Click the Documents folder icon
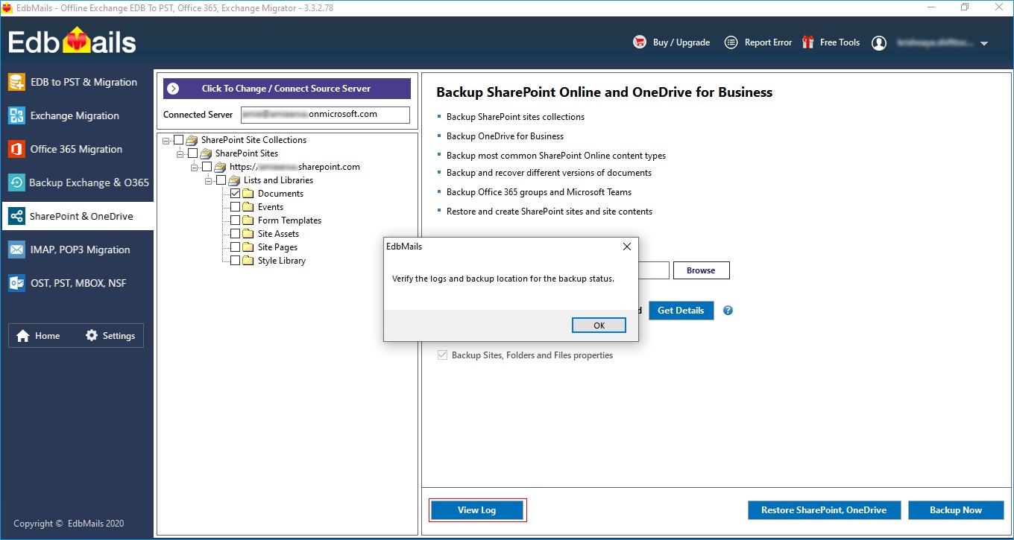 (x=249, y=194)
